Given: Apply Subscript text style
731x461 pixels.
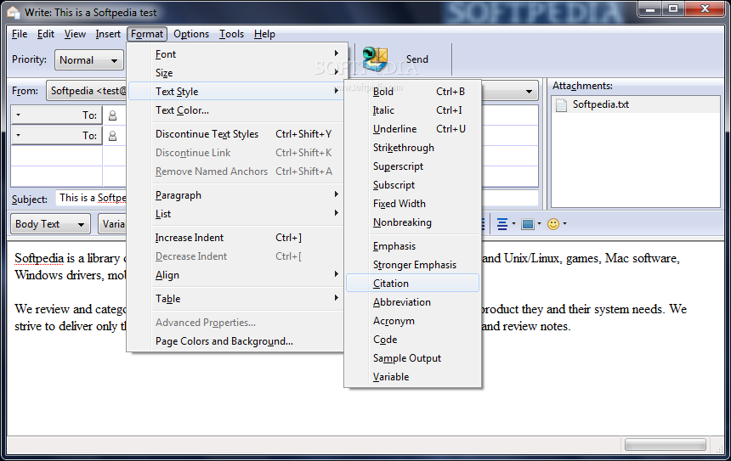Looking at the screenshot, I should [x=412, y=185].
